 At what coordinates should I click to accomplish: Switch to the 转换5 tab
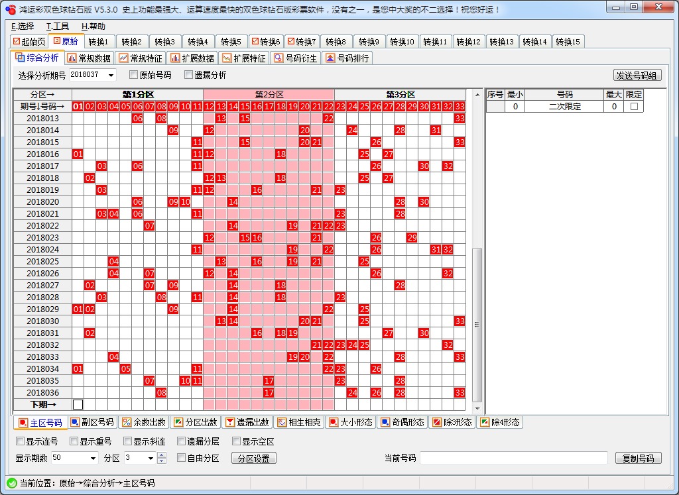(231, 42)
